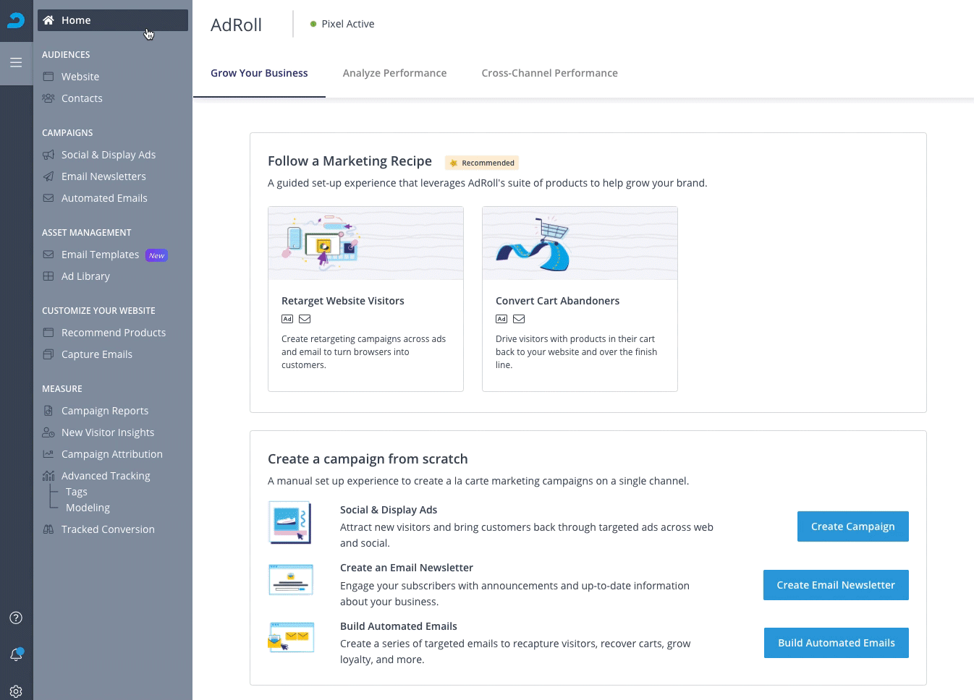The width and height of the screenshot is (974, 700).
Task: Open Capture Emails page
Action: (x=97, y=354)
